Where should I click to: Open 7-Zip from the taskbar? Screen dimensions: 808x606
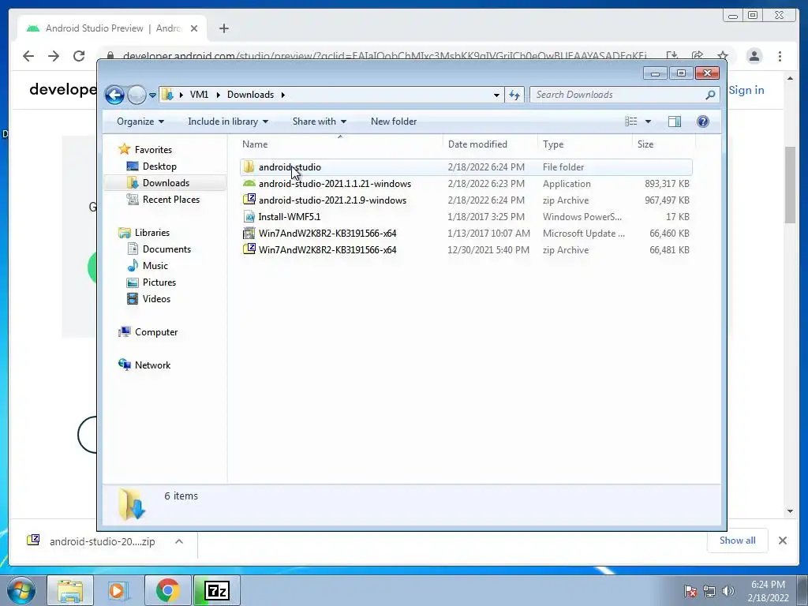pyautogui.click(x=217, y=590)
